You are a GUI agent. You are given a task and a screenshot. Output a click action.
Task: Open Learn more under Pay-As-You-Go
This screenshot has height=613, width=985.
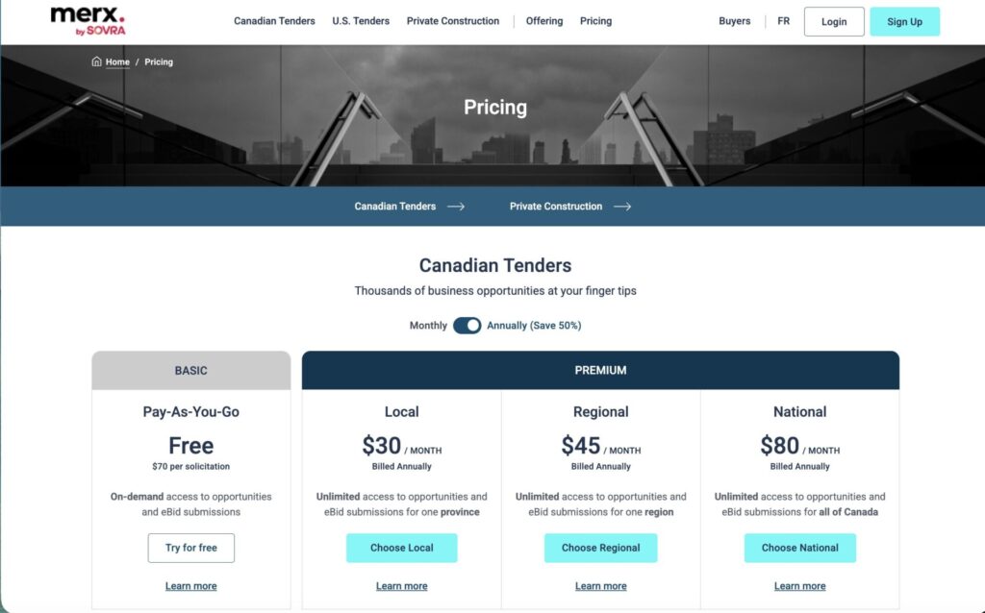190,585
